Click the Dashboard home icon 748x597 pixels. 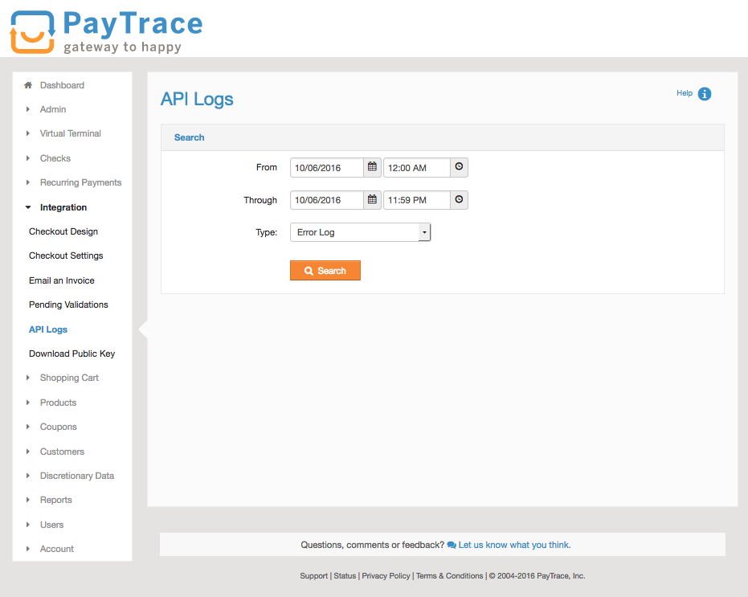coord(27,84)
